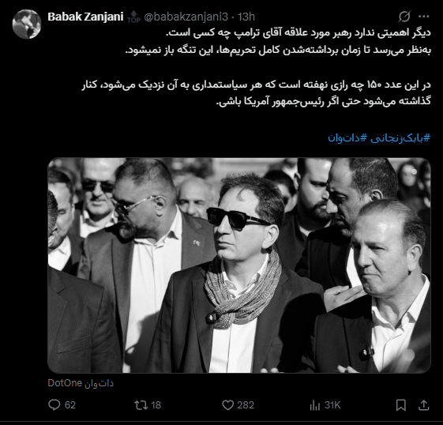
Task: Open Grok explain-post icon
Action: pos(404,17)
